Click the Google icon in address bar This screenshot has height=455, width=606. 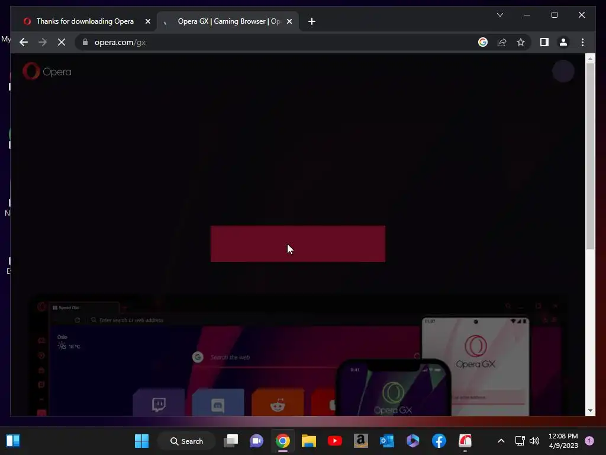(483, 42)
